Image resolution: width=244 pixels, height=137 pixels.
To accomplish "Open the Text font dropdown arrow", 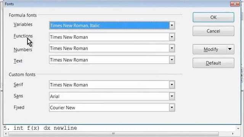I will point(172,60).
